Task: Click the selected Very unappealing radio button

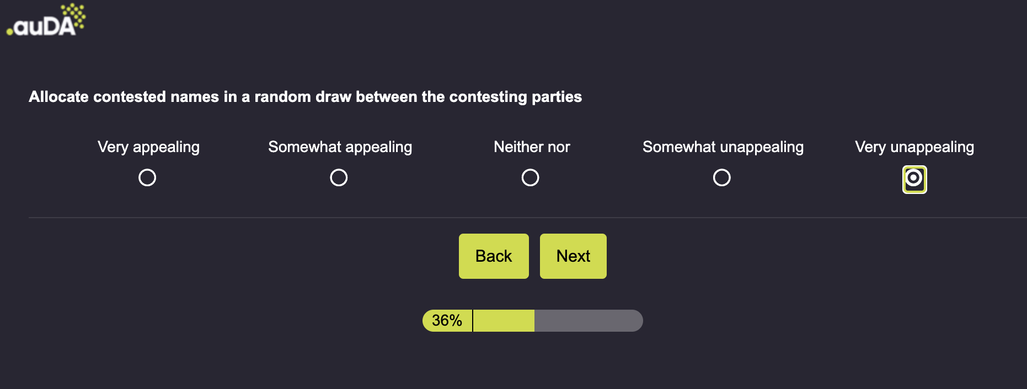Action: [x=914, y=179]
